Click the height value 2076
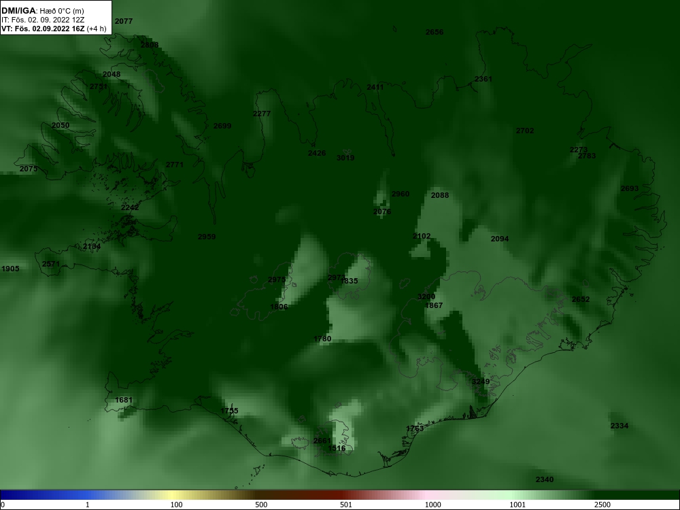Viewport: 680px width, 510px height. coord(382,211)
